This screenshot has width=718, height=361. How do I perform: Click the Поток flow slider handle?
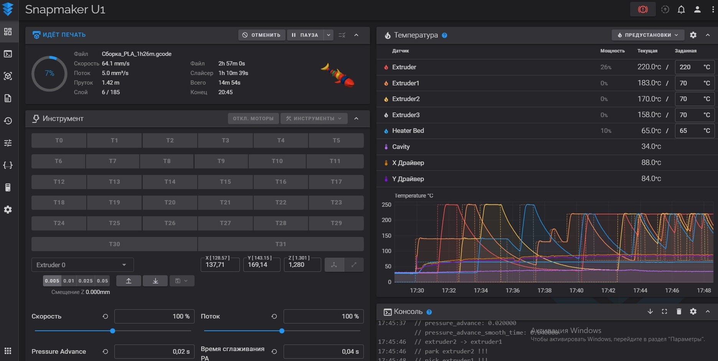coord(282,331)
